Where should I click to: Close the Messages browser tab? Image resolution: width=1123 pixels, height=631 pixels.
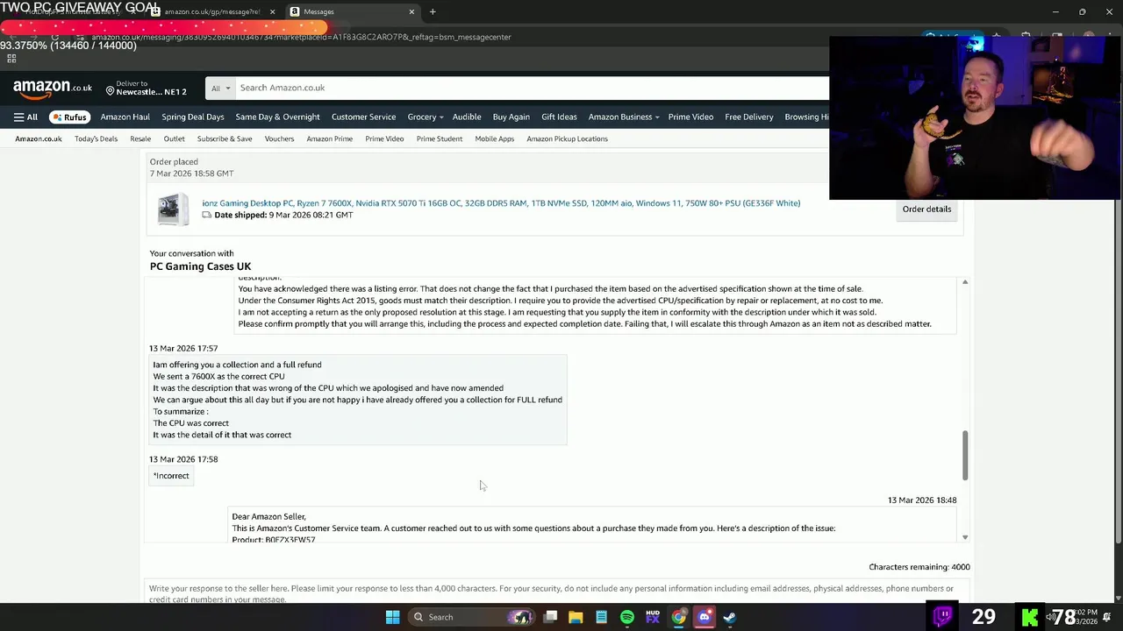coord(411,11)
